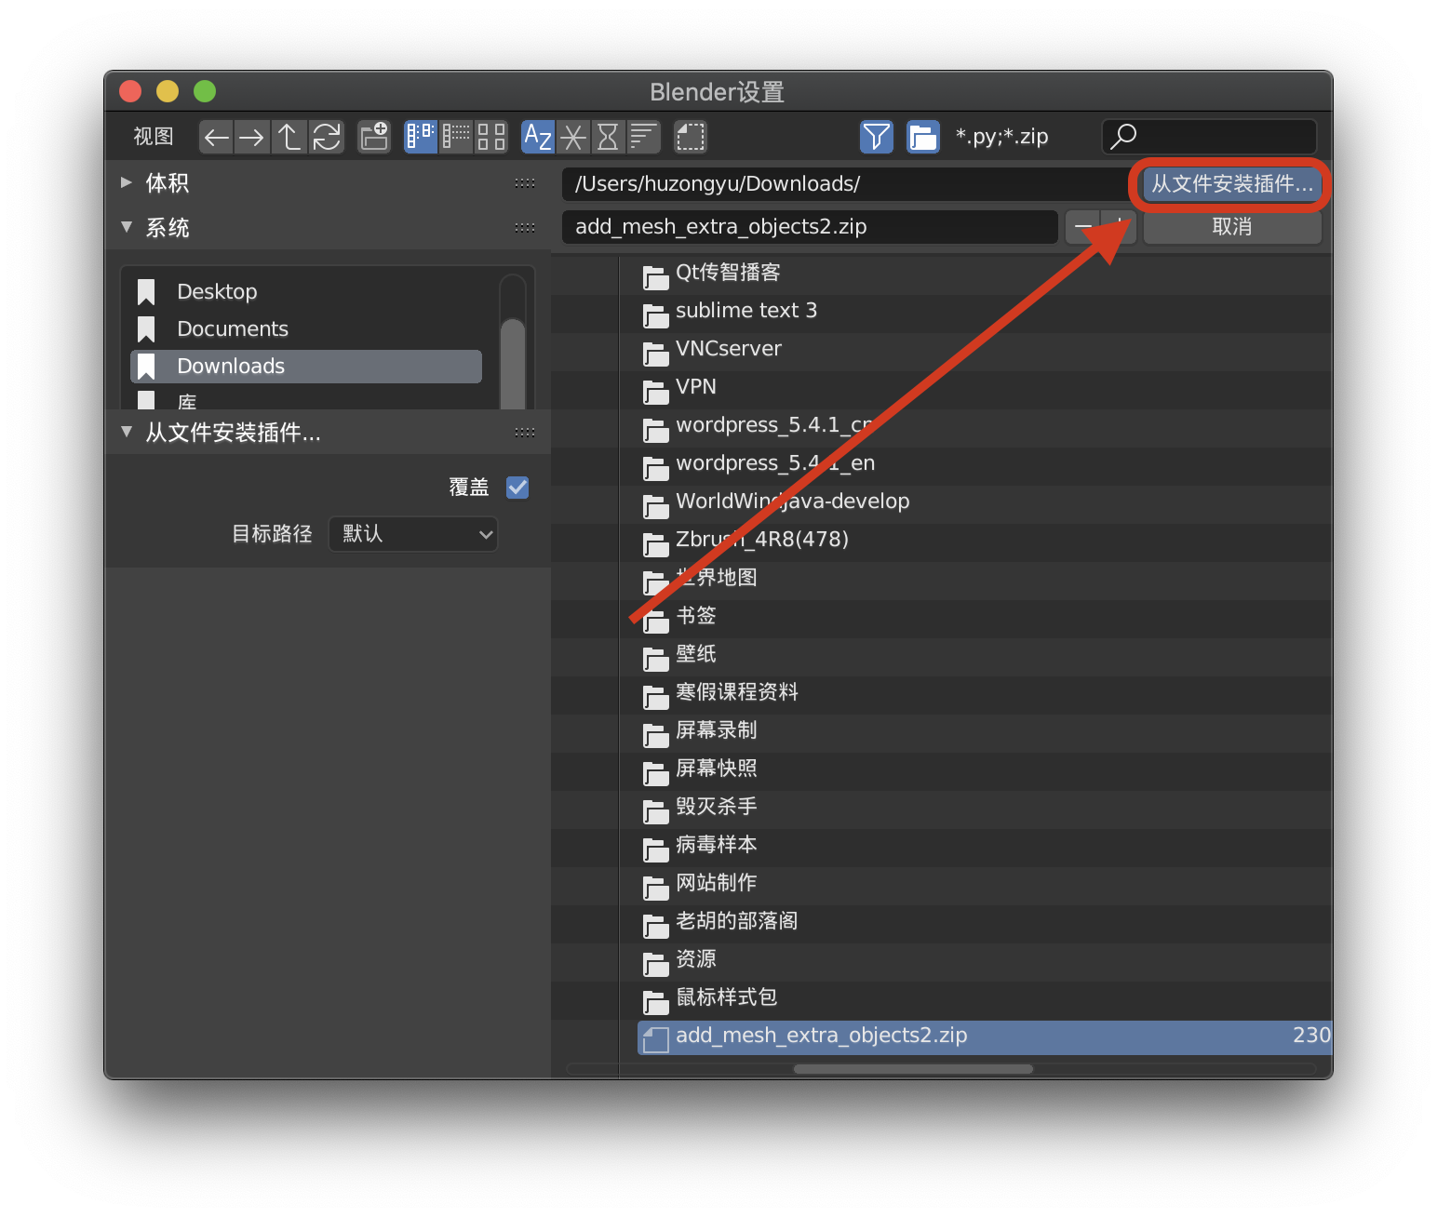Screen dimensions: 1437x1217
Task: Sort files by modification time hourglass
Action: 608,138
